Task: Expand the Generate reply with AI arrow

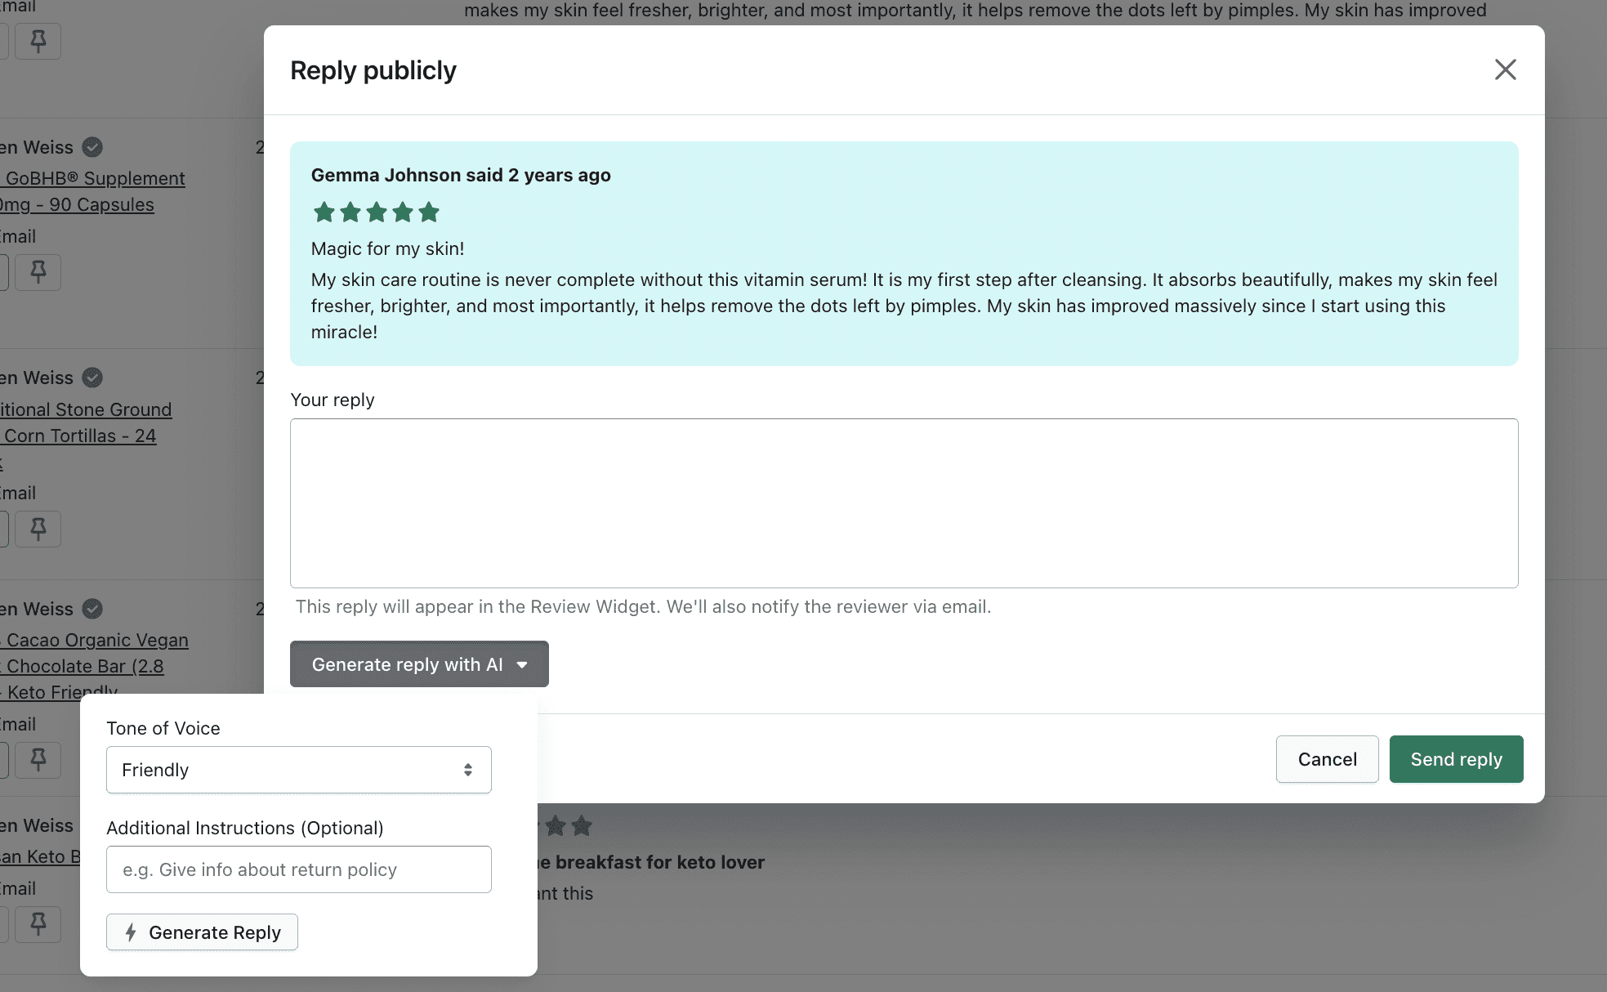Action: point(522,664)
